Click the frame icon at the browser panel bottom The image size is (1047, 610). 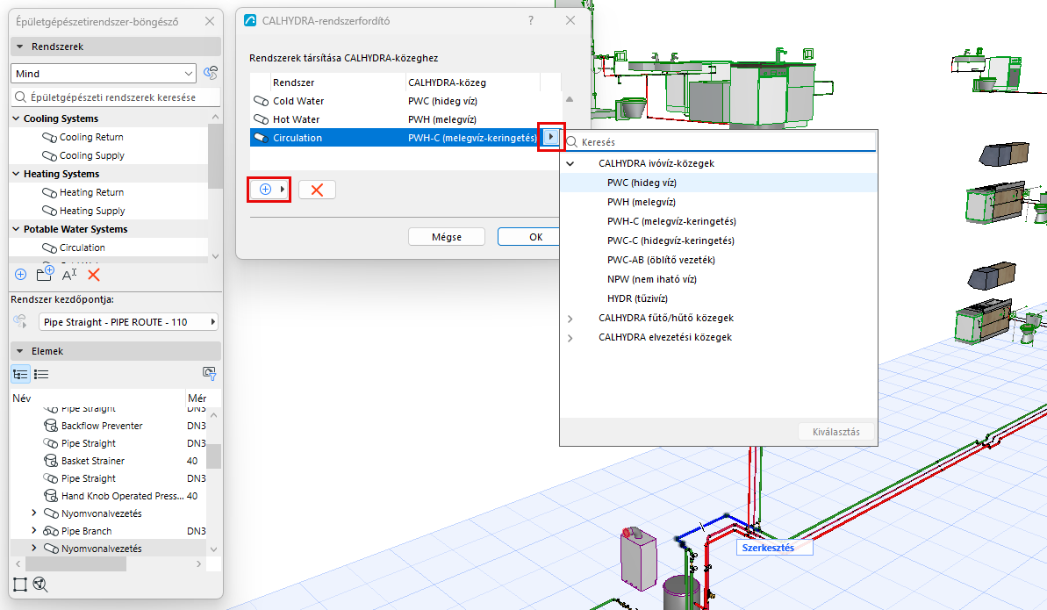click(20, 585)
